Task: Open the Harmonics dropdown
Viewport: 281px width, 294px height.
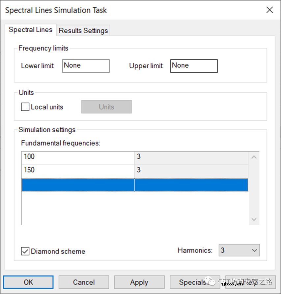Action: point(239,250)
